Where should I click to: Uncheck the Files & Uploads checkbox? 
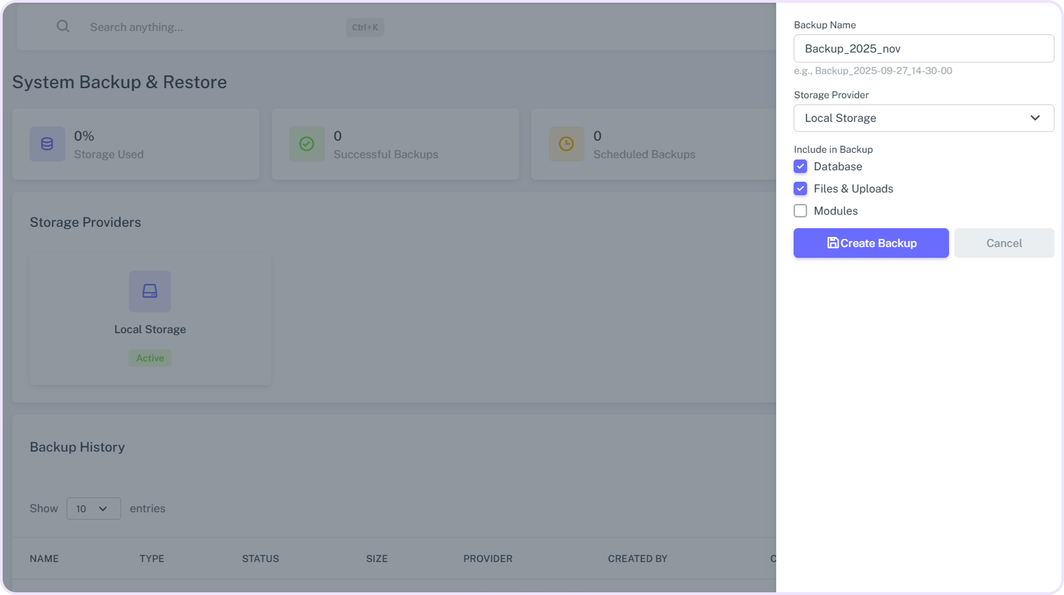(800, 188)
